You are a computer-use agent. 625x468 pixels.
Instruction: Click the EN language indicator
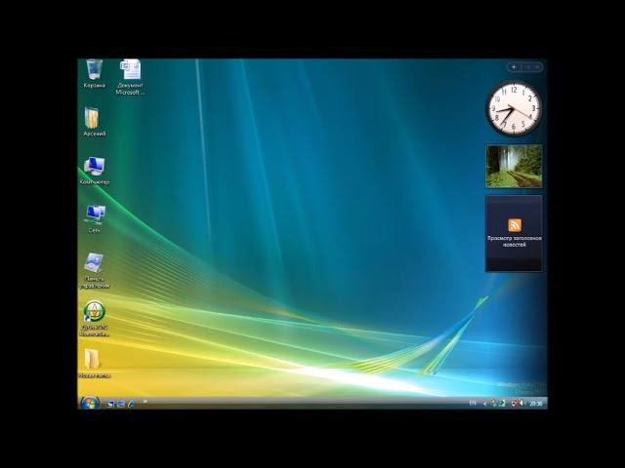(473, 403)
